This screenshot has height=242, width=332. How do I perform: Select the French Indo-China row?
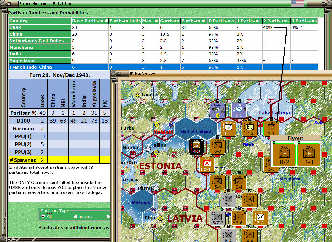coord(163,67)
